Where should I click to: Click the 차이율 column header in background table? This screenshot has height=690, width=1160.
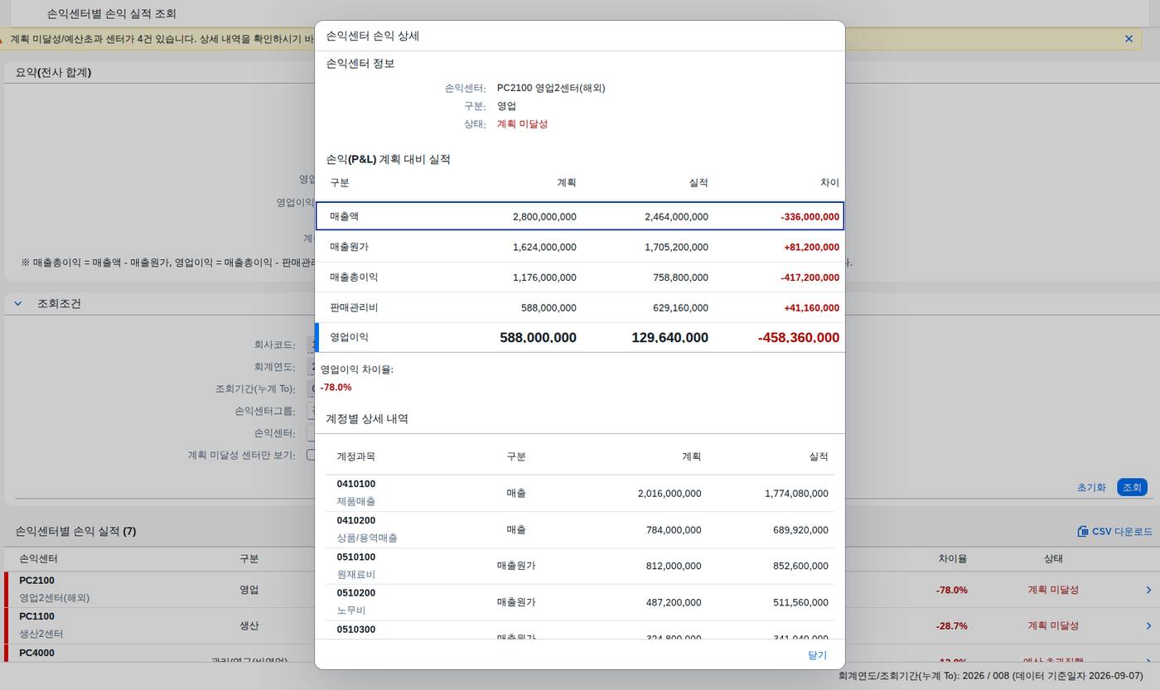pos(952,559)
